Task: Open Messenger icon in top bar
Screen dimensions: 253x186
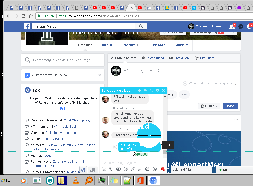Action: pos(241,26)
